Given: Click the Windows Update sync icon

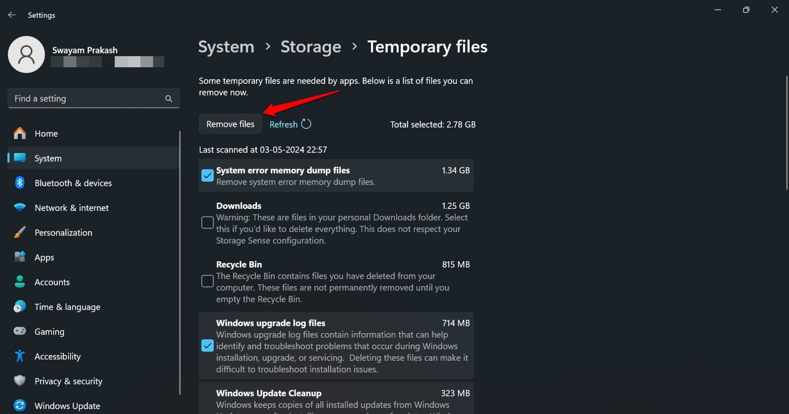Looking at the screenshot, I should coord(20,405).
